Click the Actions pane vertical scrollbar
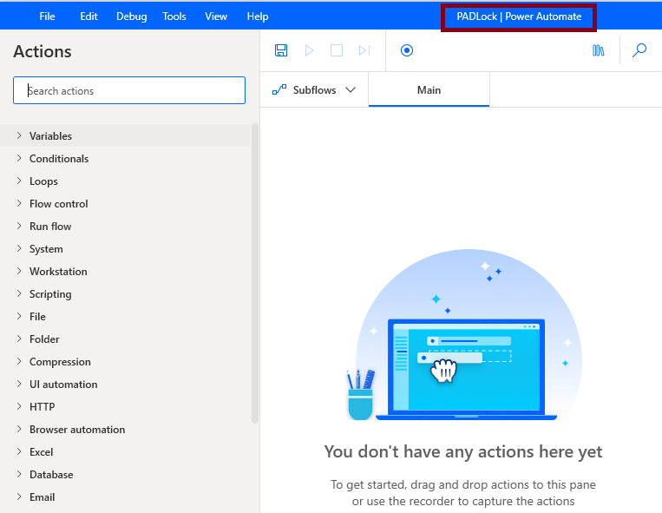The width and height of the screenshot is (662, 513). coord(254,273)
